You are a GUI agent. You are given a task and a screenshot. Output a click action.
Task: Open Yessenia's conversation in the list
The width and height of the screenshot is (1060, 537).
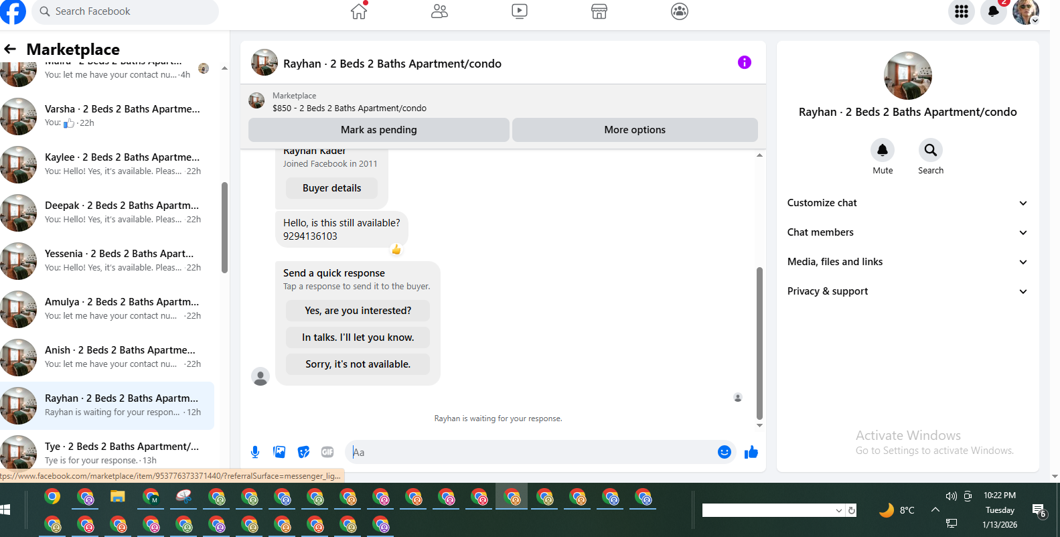[107, 260]
